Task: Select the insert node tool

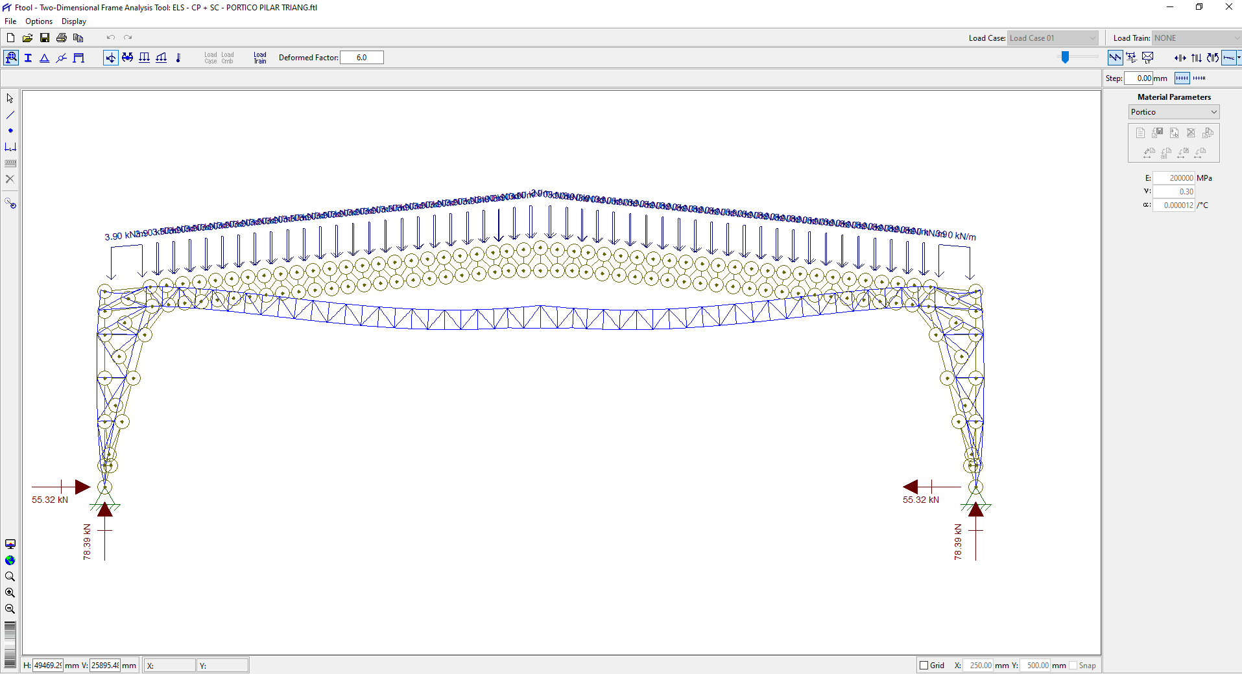Action: click(x=10, y=131)
